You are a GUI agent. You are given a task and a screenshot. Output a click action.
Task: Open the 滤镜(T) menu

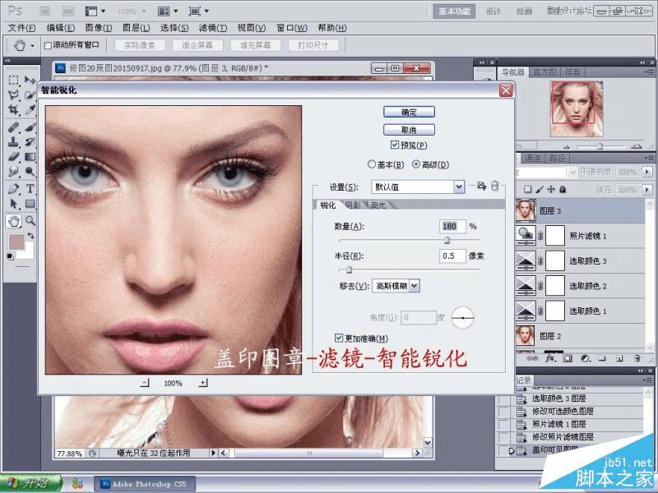point(213,28)
